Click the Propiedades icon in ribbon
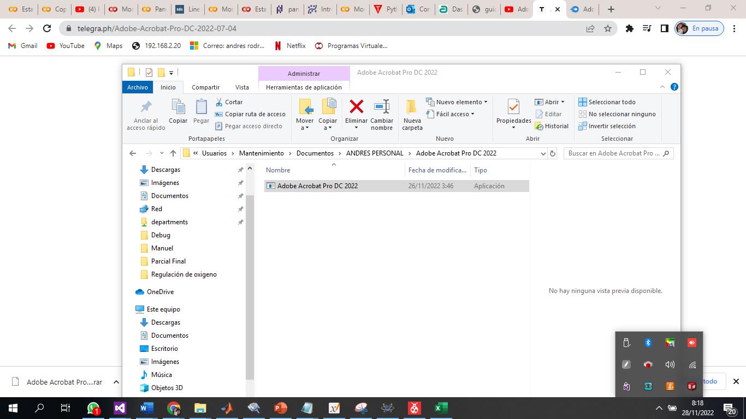746x419 pixels. [513, 106]
